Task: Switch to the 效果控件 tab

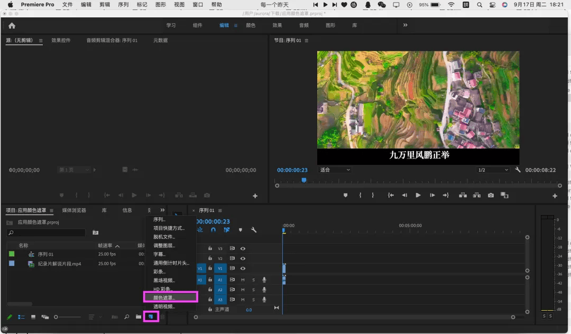Action: coord(61,40)
